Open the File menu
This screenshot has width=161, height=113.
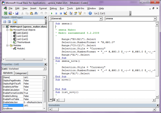[x=10, y=8]
